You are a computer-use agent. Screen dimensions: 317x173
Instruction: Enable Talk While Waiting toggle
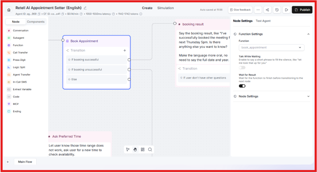click(242, 68)
